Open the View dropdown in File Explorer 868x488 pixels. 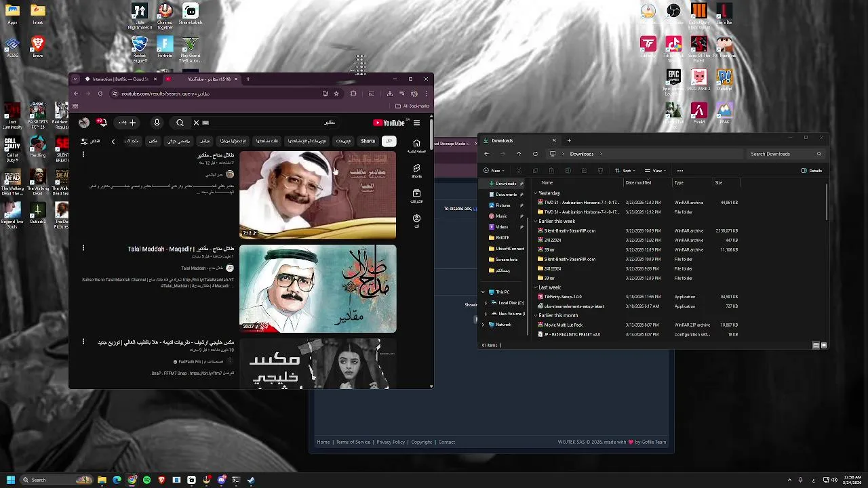(655, 171)
